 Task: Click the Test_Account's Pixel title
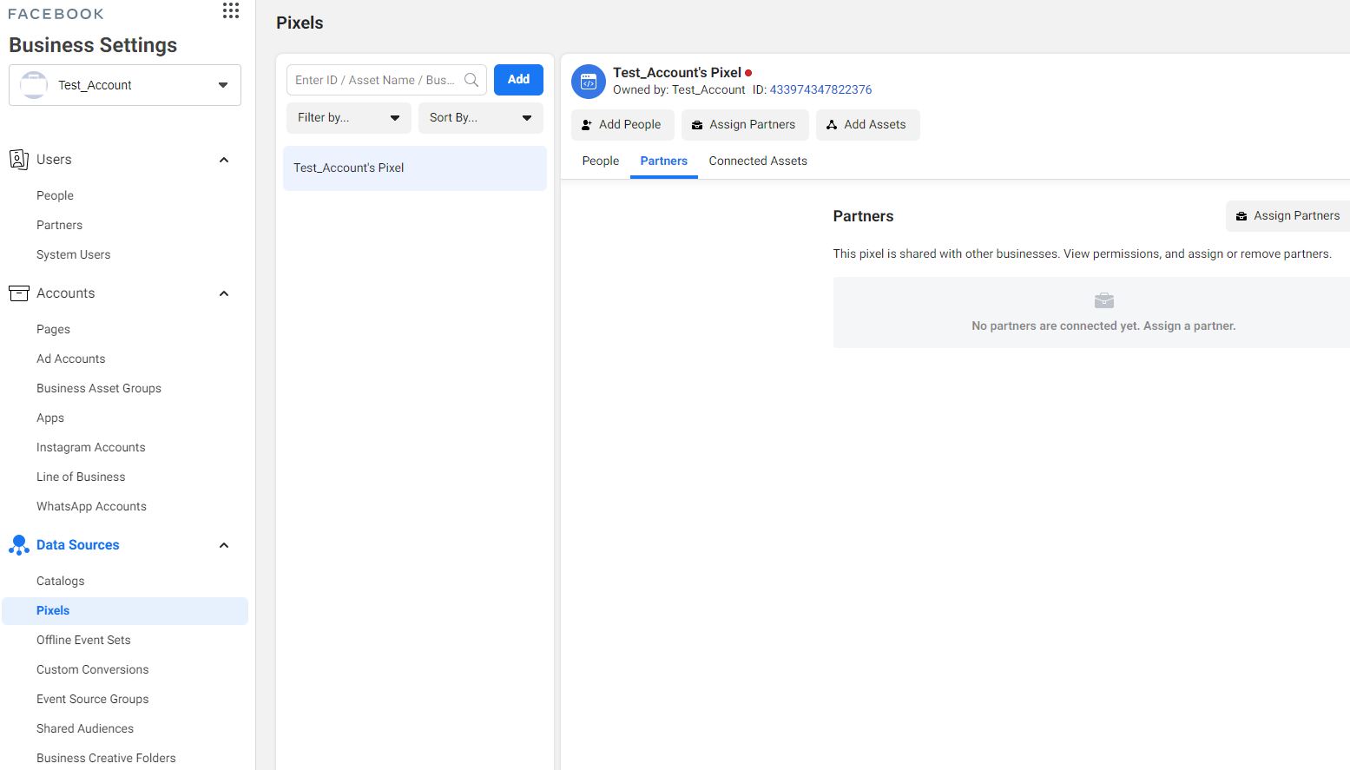pyautogui.click(x=677, y=72)
